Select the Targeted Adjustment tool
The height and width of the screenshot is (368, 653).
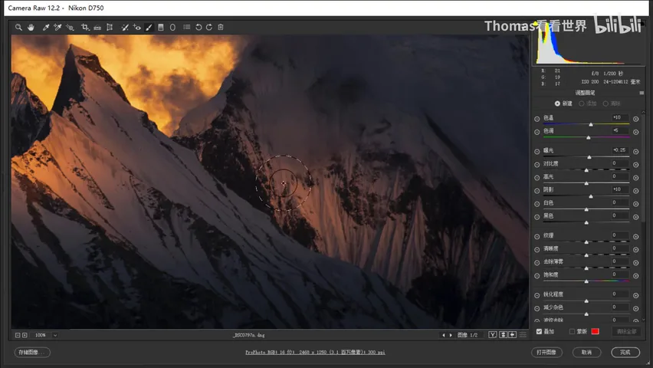coord(70,27)
